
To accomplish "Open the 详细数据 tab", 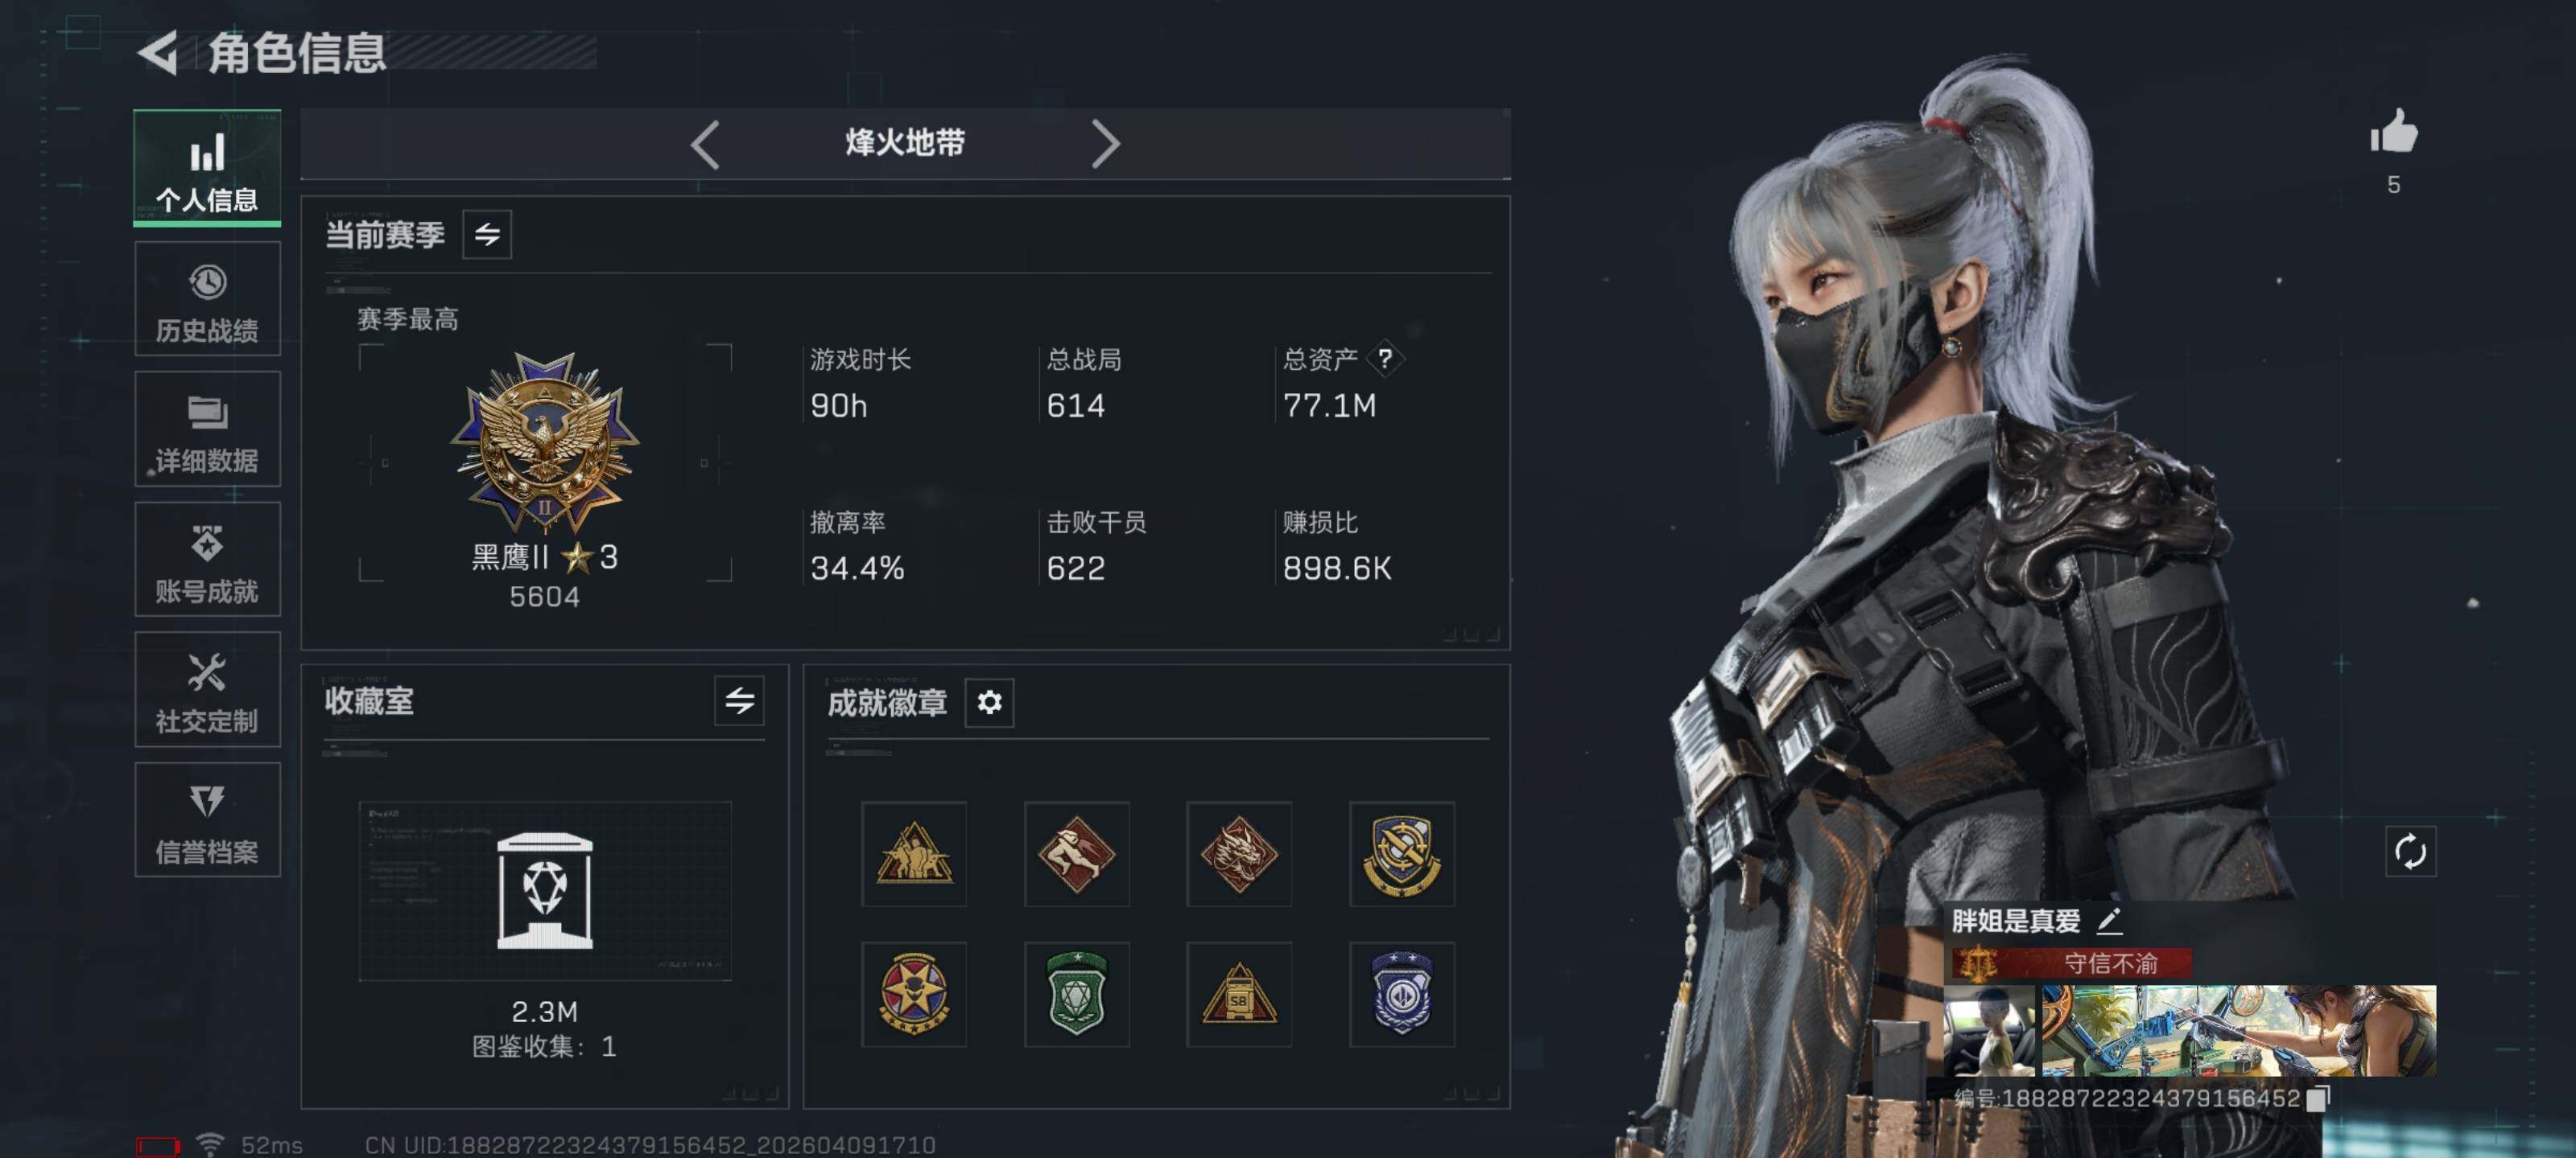I will (x=208, y=429).
